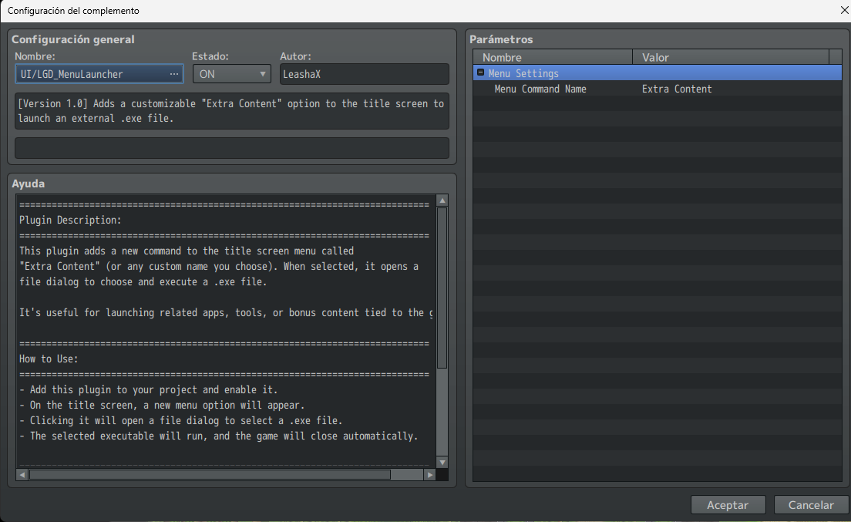The height and width of the screenshot is (522, 851).
Task: Open the Estado ON dropdown
Action: [x=231, y=74]
